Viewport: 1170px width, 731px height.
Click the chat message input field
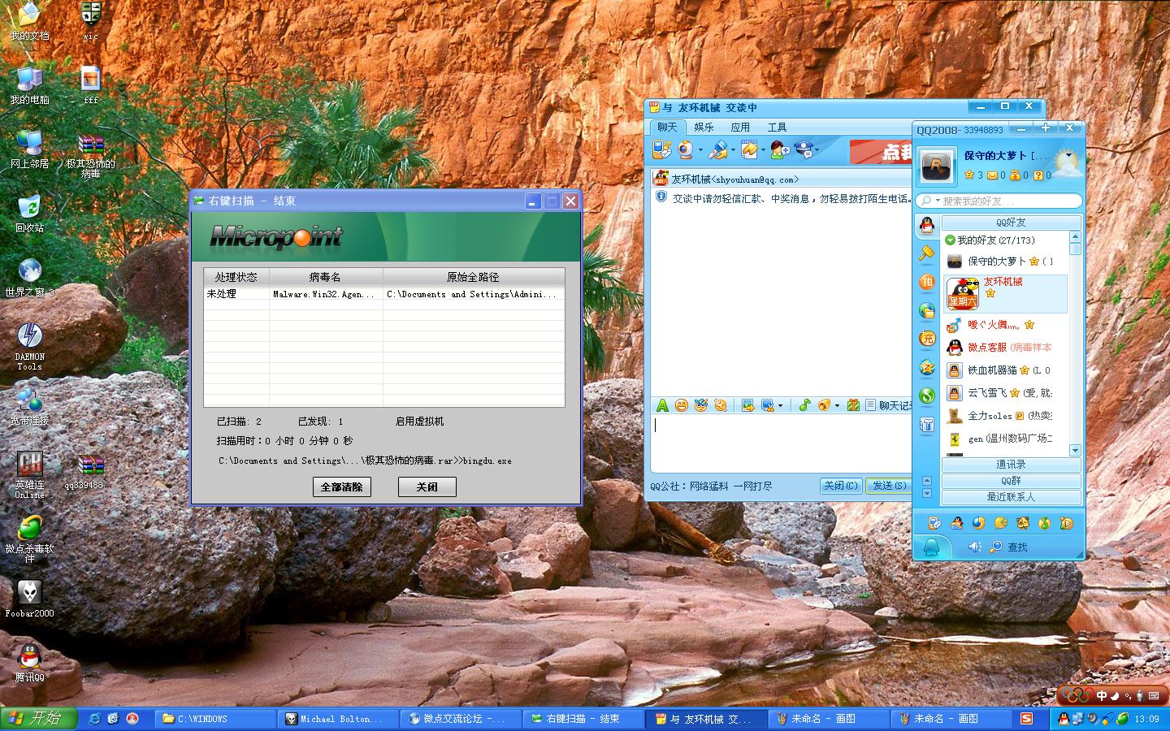780,443
